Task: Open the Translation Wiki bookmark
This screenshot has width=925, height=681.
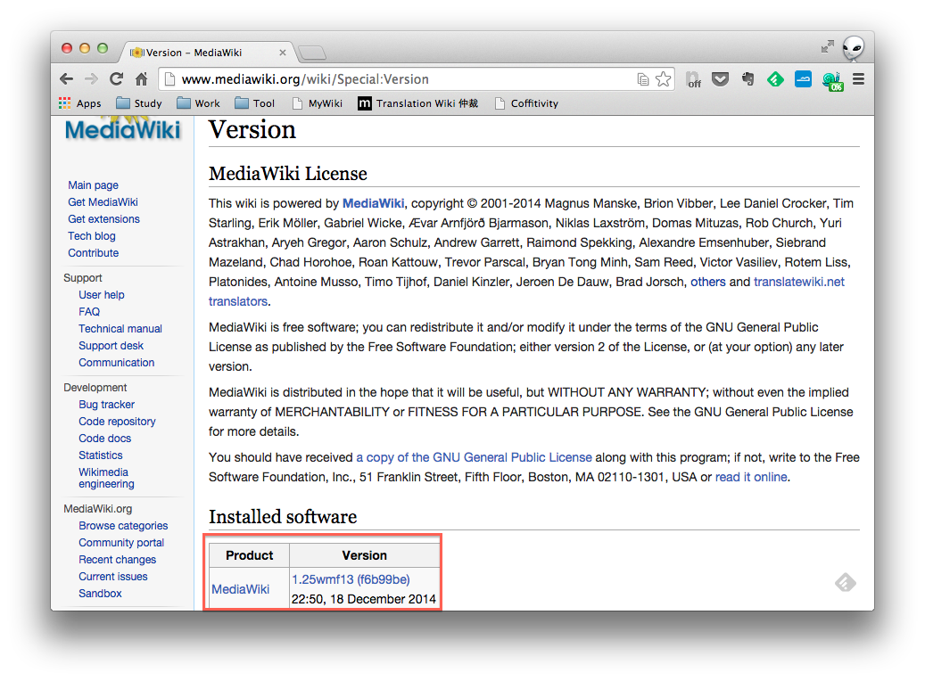Action: click(x=418, y=103)
